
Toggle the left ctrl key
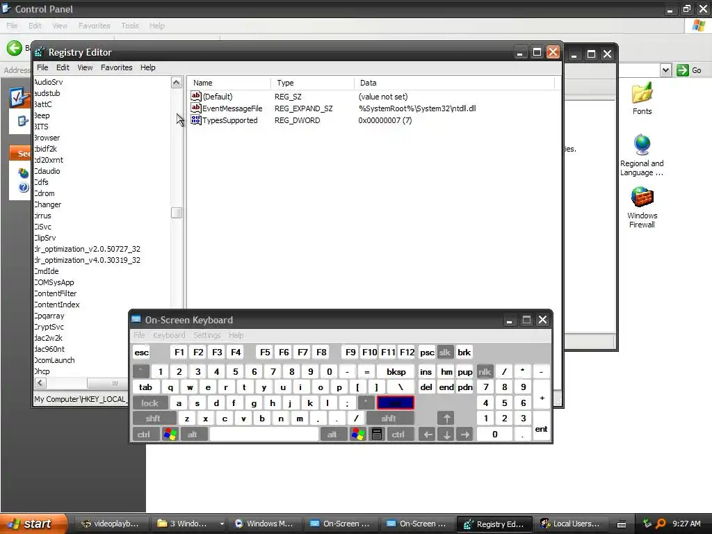pyautogui.click(x=145, y=435)
